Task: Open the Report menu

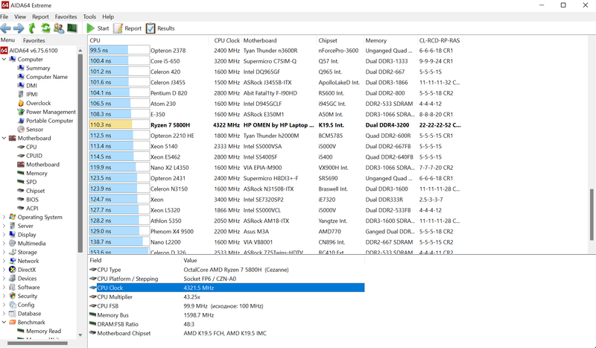Action: pyautogui.click(x=40, y=16)
